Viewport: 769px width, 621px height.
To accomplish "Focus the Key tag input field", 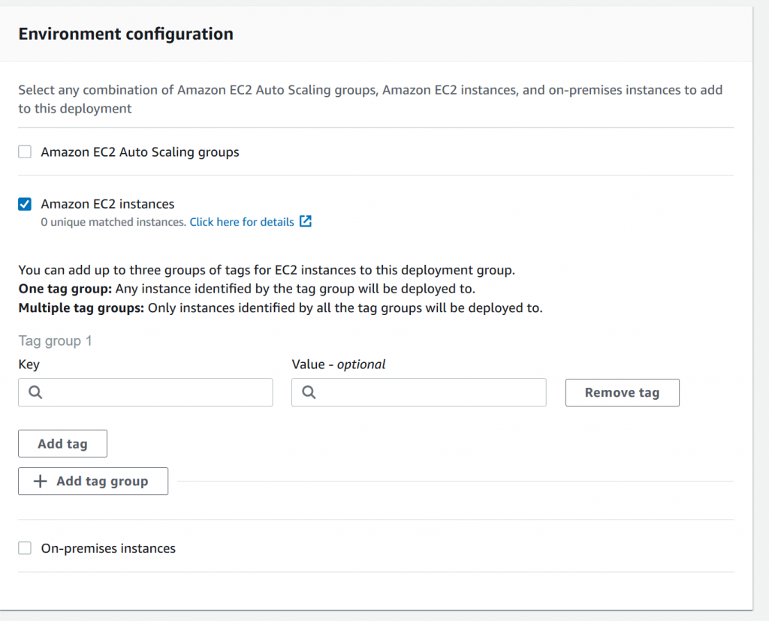I will tap(146, 392).
